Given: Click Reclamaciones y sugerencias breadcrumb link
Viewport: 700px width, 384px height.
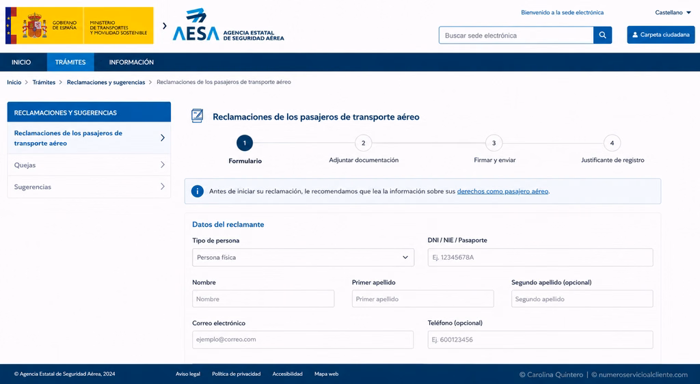Looking at the screenshot, I should coord(106,82).
